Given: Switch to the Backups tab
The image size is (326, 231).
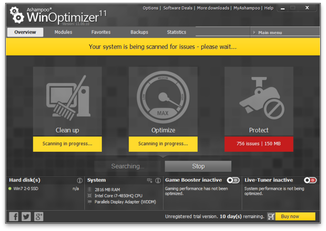Looking at the screenshot, I should (x=139, y=32).
